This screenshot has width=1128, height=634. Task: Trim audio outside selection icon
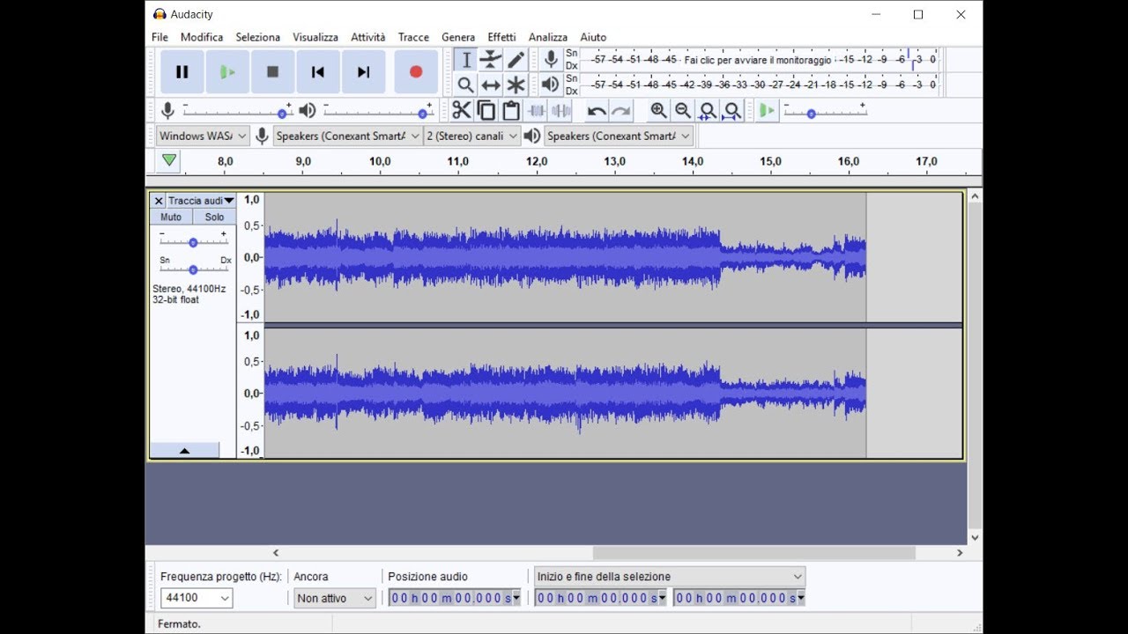tap(536, 110)
